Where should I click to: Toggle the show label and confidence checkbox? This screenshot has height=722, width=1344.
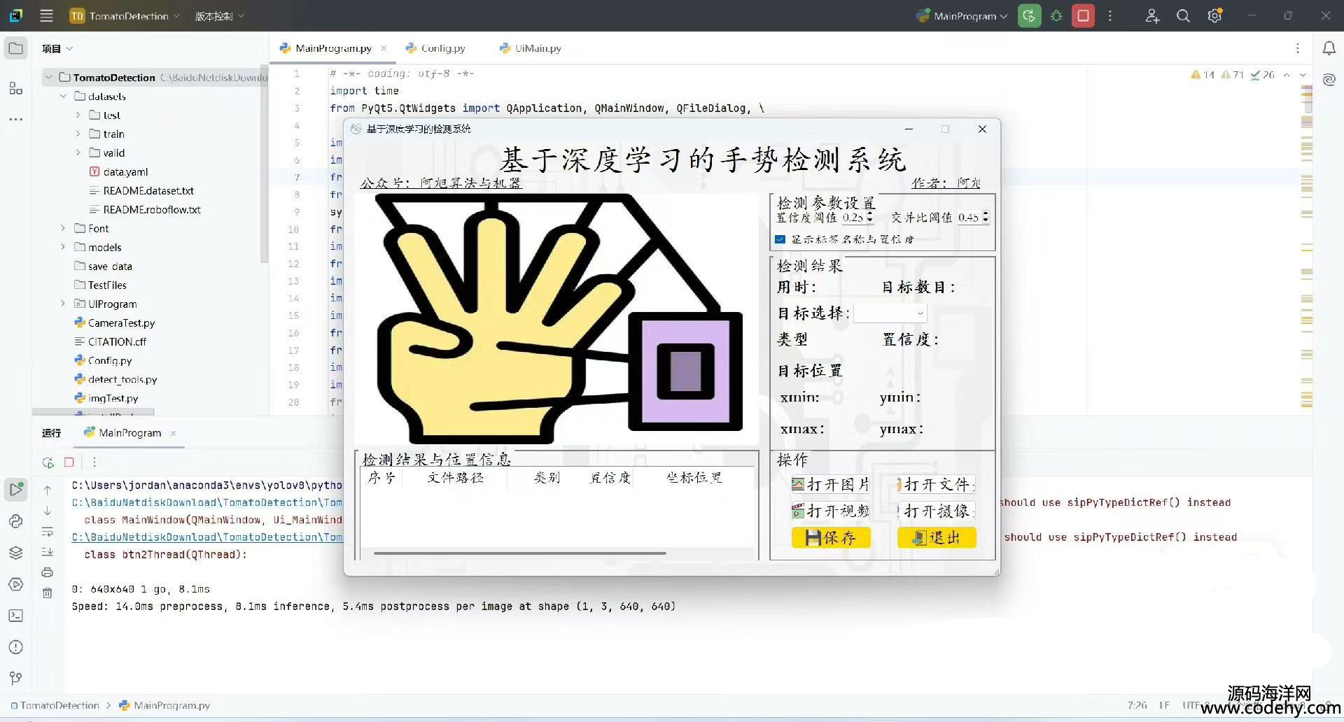[780, 239]
